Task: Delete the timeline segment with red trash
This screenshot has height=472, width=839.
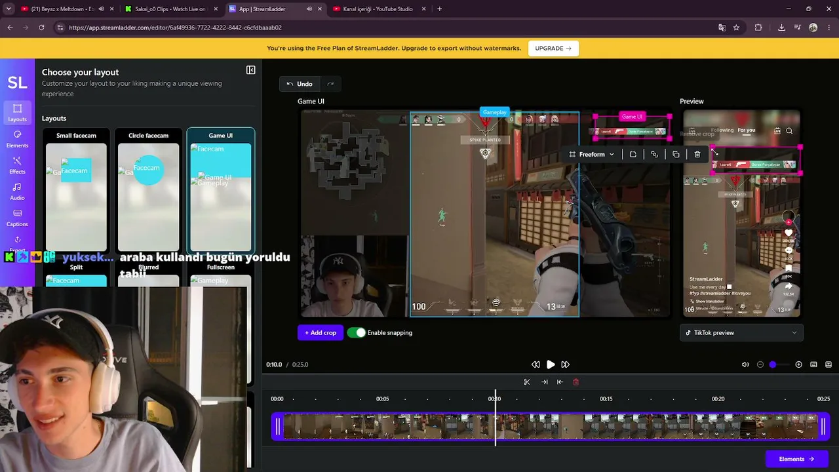Action: click(576, 382)
